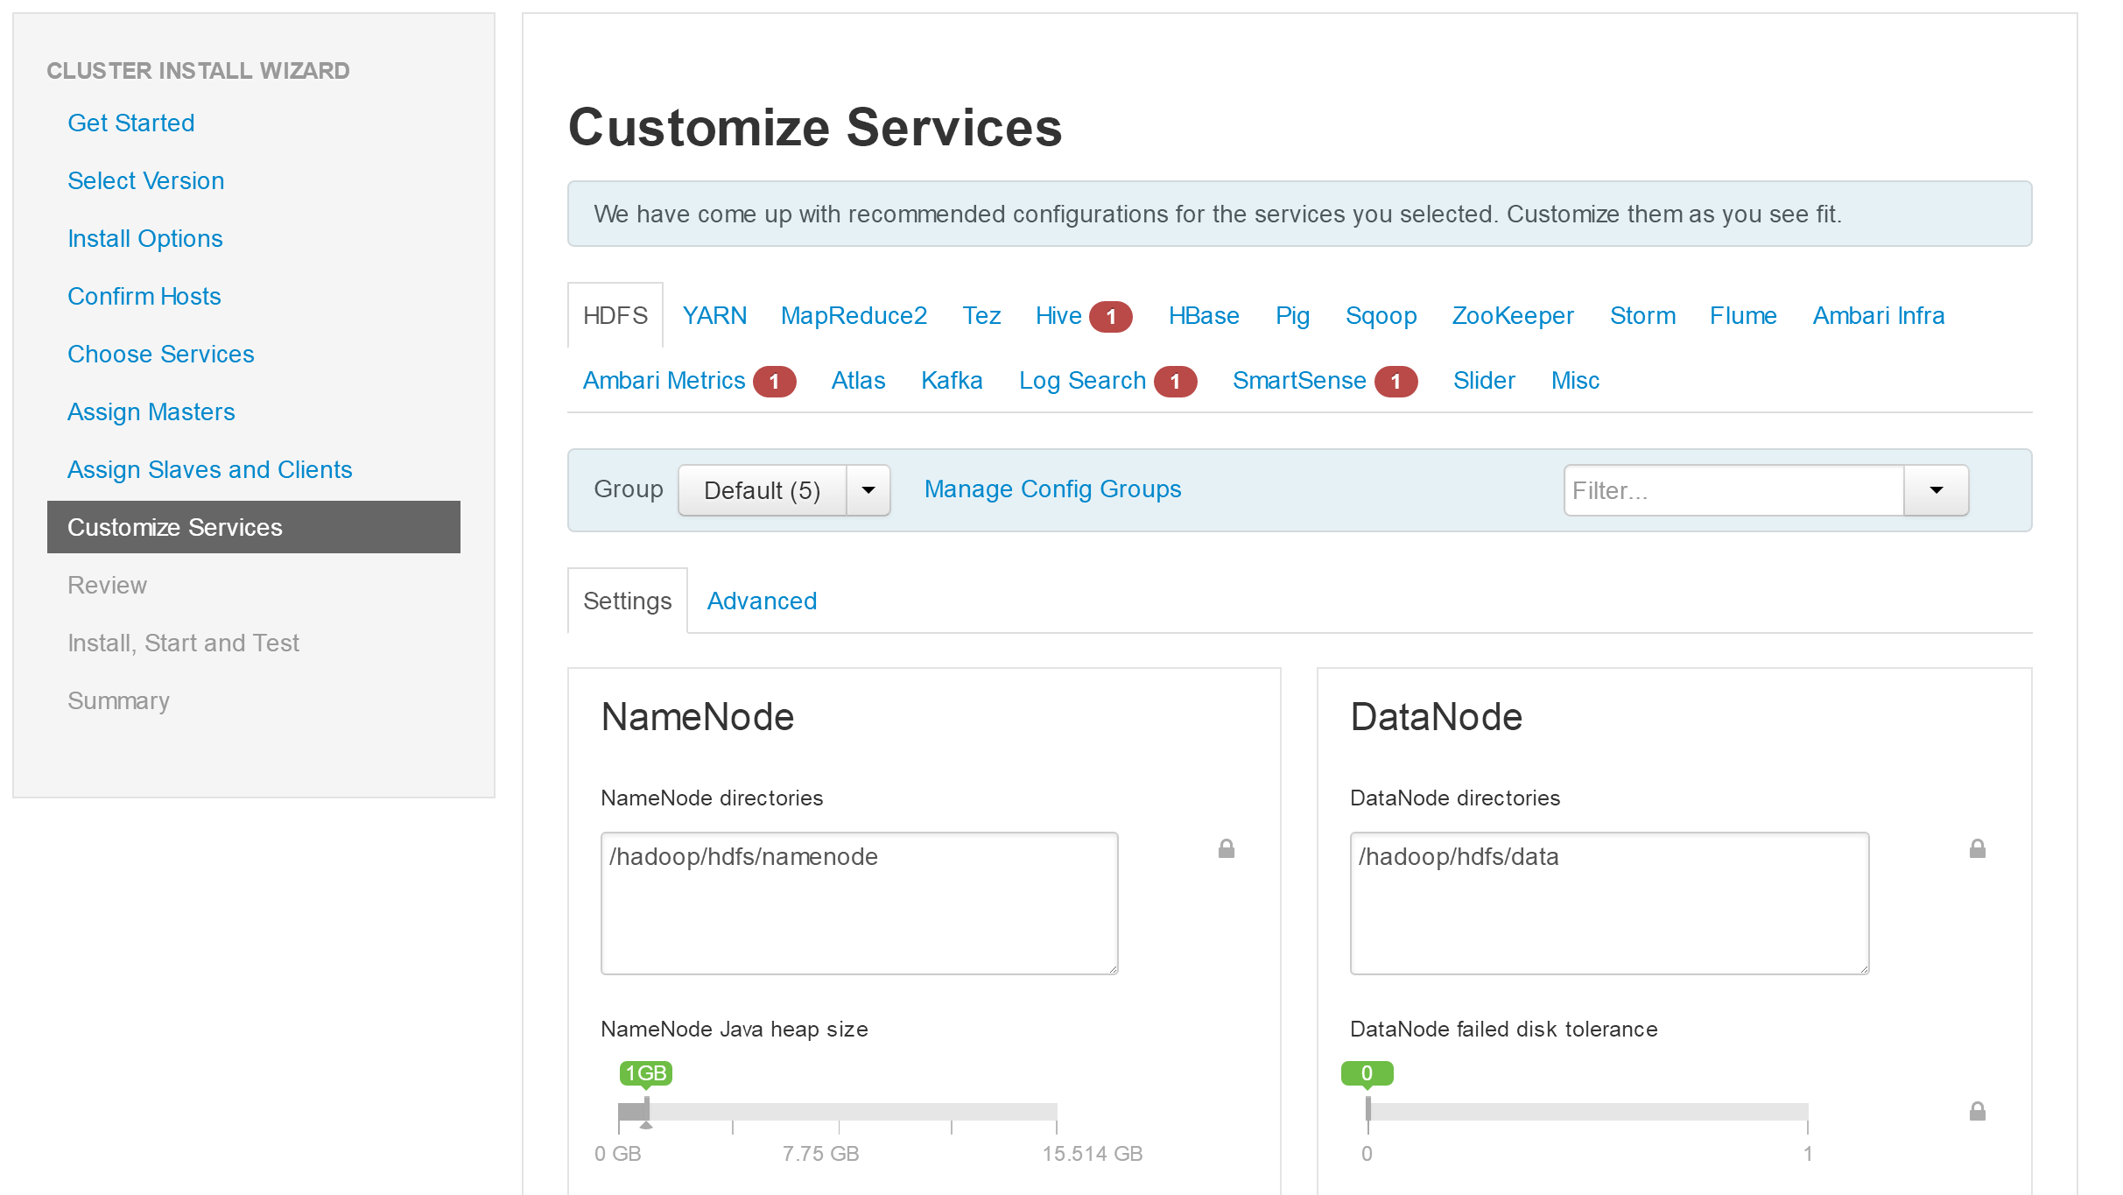
Task: Click the disabled Review step
Action: pyautogui.click(x=108, y=585)
